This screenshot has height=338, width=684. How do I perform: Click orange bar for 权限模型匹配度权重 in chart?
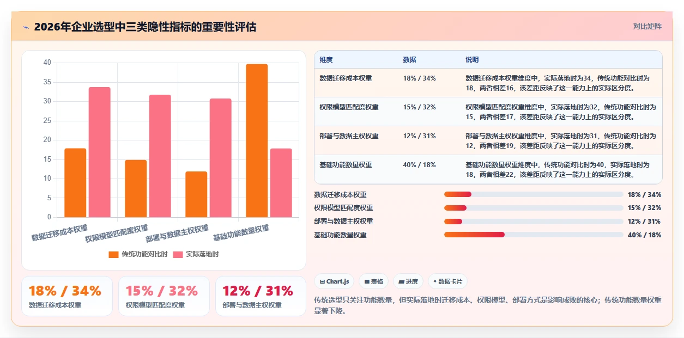(136, 188)
